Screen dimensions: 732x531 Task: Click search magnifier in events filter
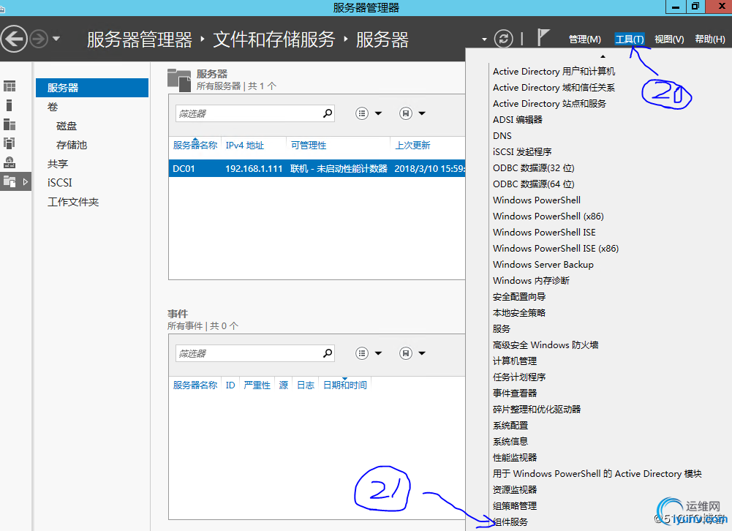click(x=328, y=353)
